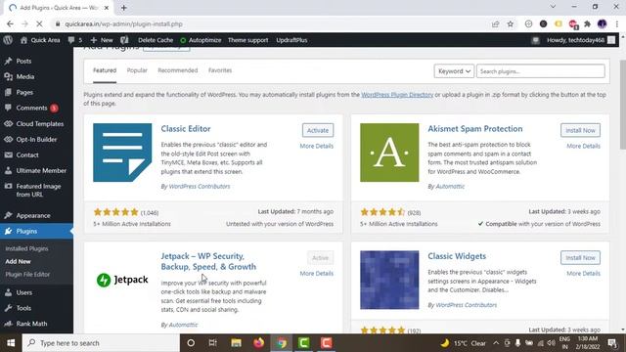Go back in browser
The width and height of the screenshot is (626, 352).
[10, 23]
